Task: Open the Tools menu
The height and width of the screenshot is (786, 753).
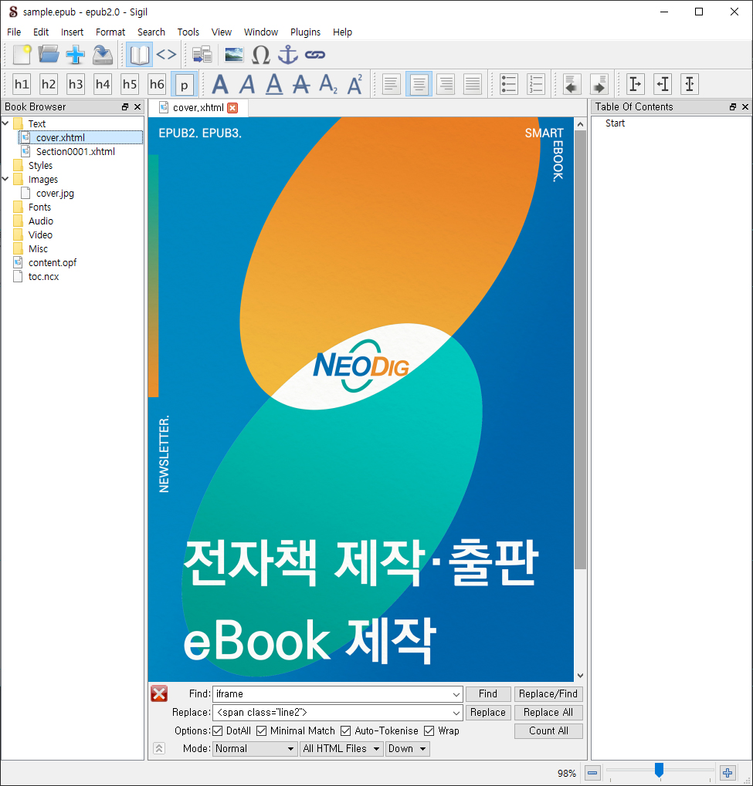Action: (x=188, y=32)
